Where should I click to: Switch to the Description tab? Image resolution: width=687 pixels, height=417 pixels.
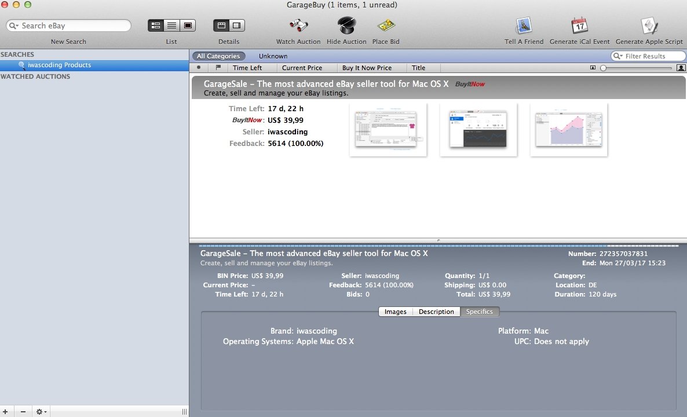click(x=436, y=312)
